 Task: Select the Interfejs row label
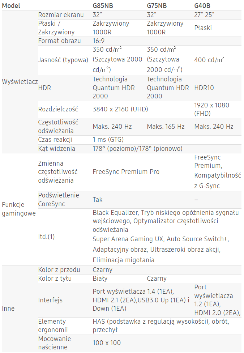(50, 300)
